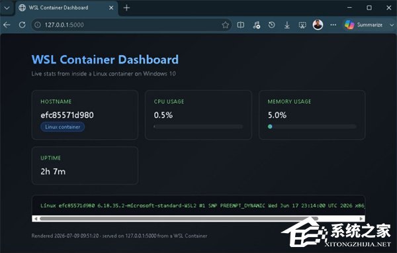Go back to the previous page
The width and height of the screenshot is (397, 253).
[7, 25]
